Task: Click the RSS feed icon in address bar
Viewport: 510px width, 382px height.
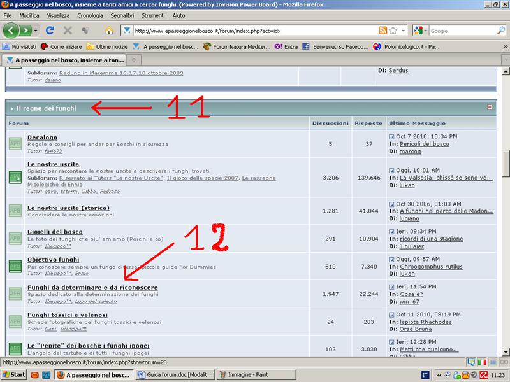Action: click(x=382, y=31)
